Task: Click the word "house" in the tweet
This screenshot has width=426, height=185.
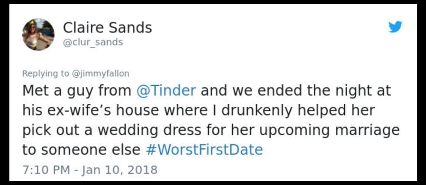Action: tap(149, 110)
